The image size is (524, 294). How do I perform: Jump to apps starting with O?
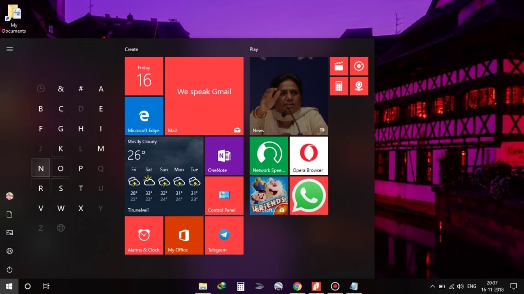click(61, 168)
